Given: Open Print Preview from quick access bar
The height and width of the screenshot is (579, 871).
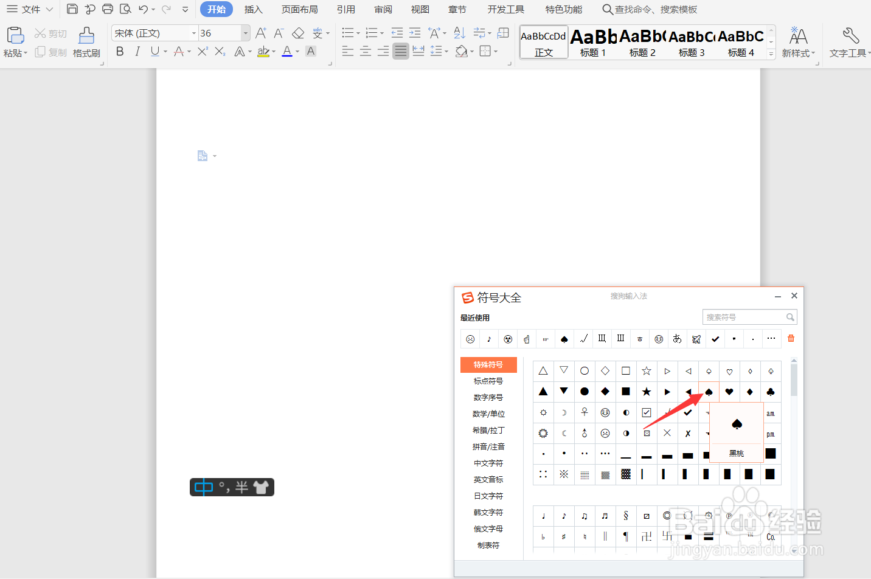Looking at the screenshot, I should (125, 9).
